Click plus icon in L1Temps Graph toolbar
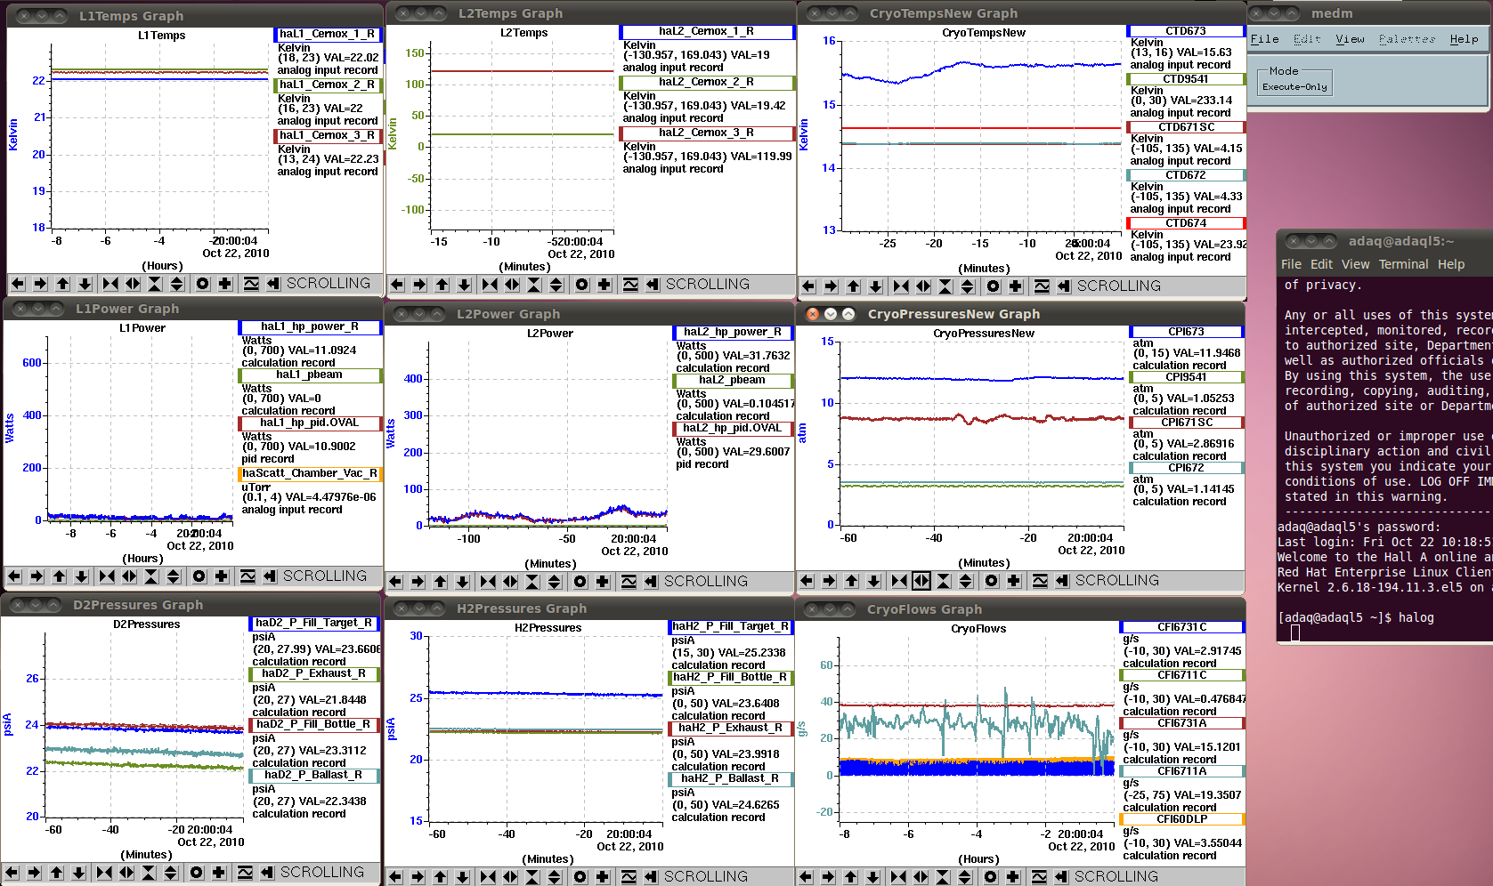 pyautogui.click(x=225, y=284)
